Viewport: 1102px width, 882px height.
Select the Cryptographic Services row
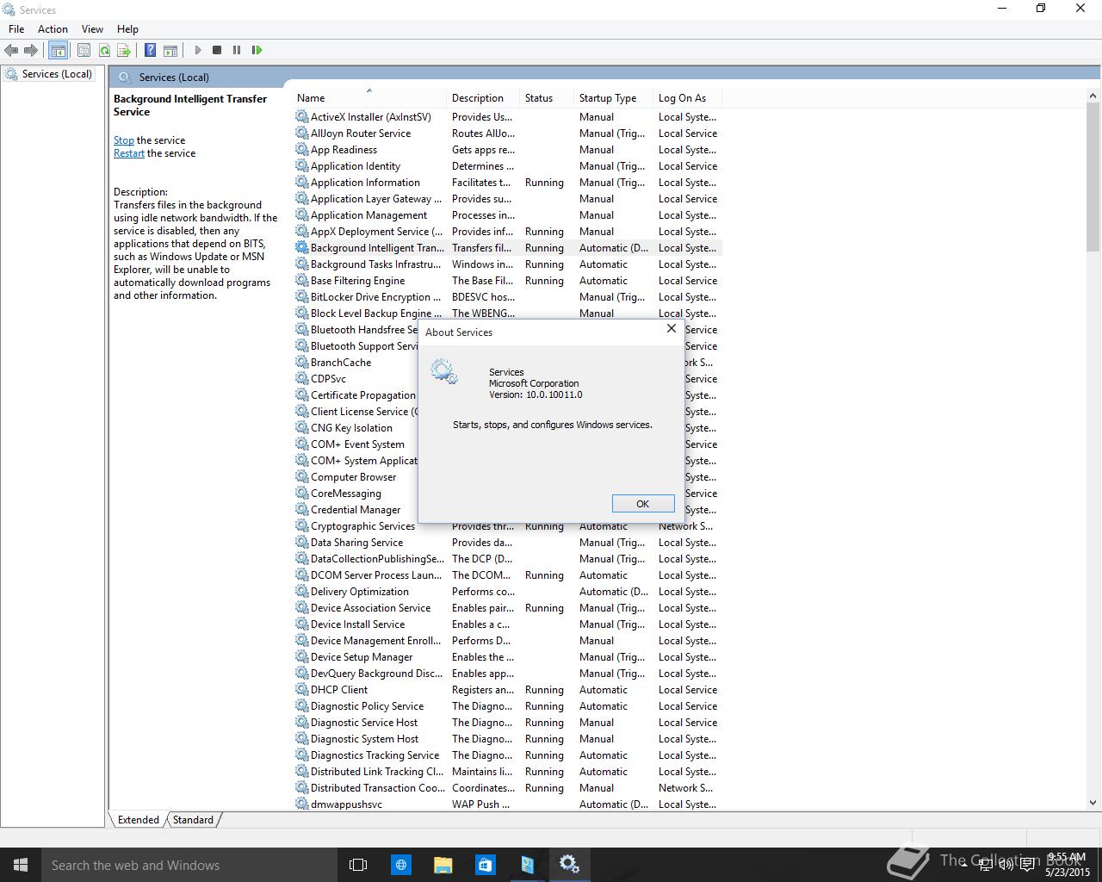coord(507,526)
